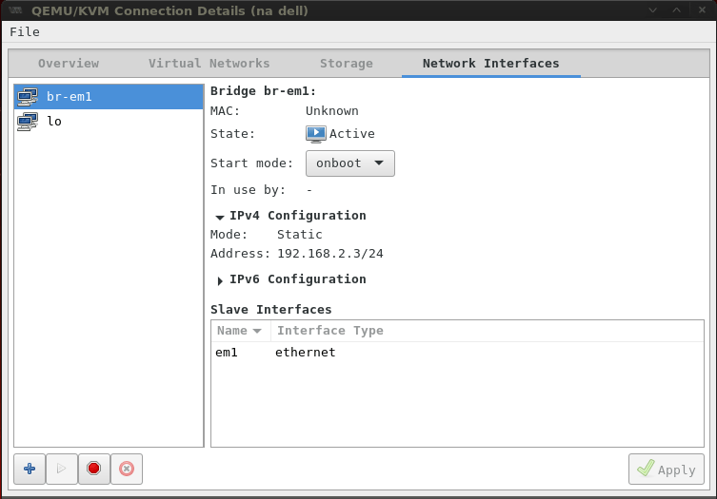The image size is (717, 499).
Task: Click the lo network icon in list
Action: [28, 122]
